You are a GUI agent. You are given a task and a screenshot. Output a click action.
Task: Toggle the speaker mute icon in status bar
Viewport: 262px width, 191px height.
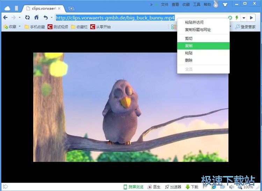[231, 187]
